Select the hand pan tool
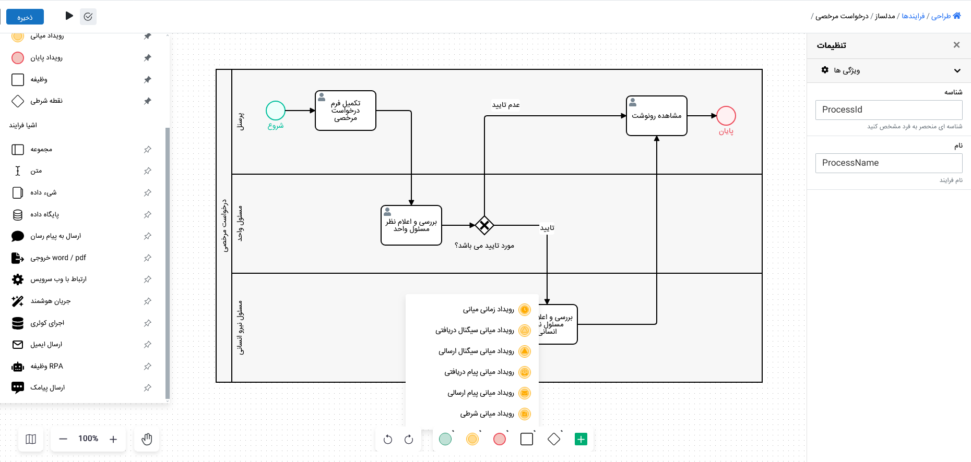This screenshot has height=462, width=971. (147, 439)
